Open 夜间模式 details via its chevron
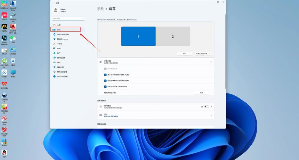This screenshot has width=299, height=160. pos(211,107)
